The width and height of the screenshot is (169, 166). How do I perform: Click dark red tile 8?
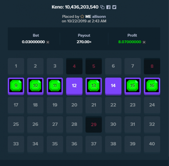coord(152,66)
